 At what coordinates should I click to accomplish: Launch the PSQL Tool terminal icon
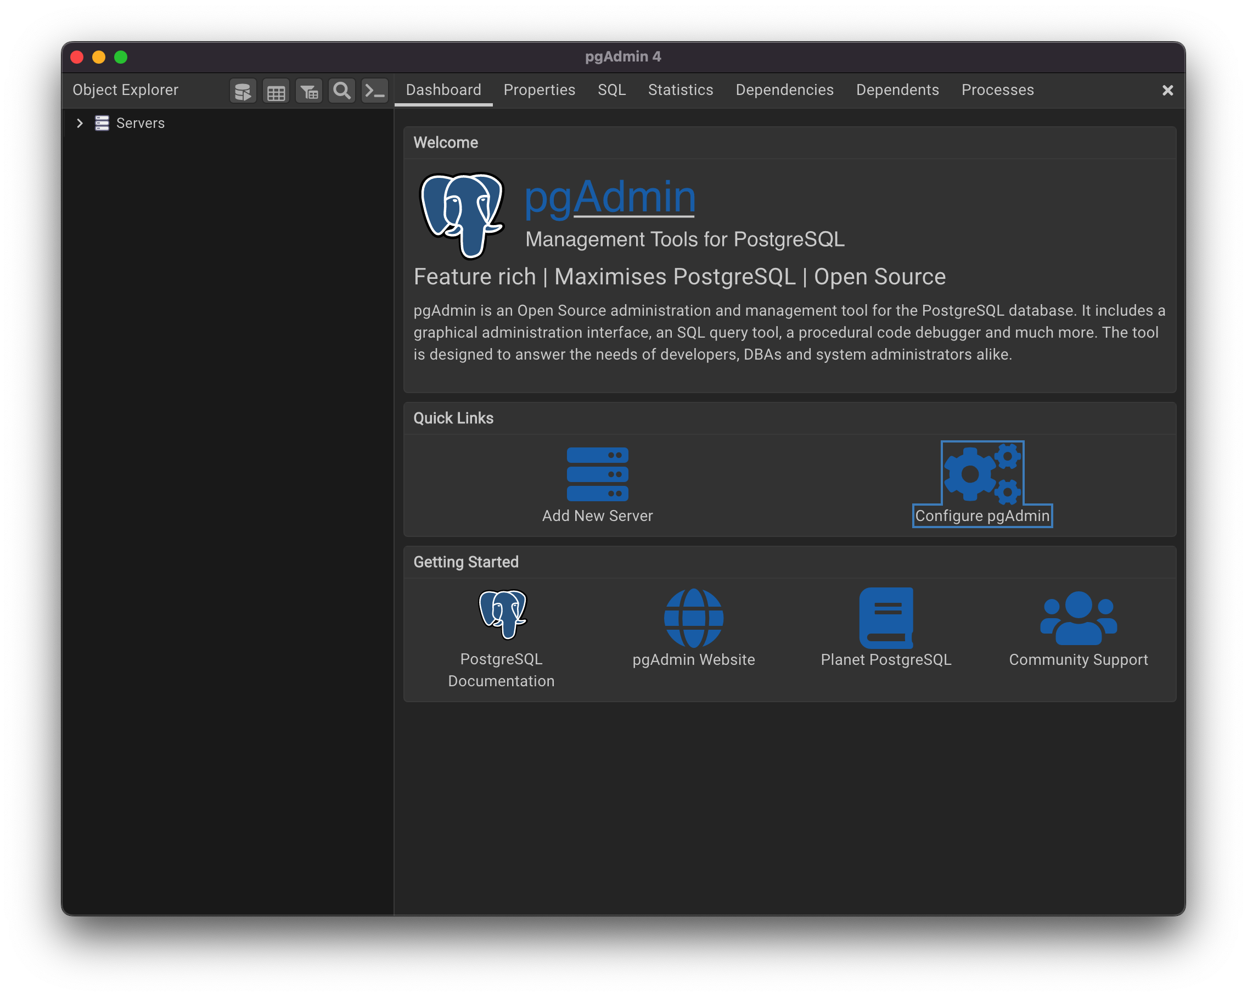tap(375, 91)
